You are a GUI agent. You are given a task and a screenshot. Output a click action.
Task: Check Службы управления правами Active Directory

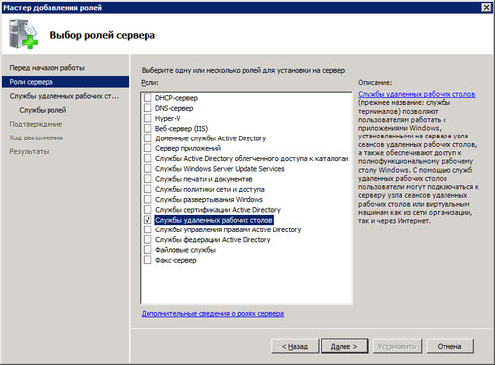[148, 229]
